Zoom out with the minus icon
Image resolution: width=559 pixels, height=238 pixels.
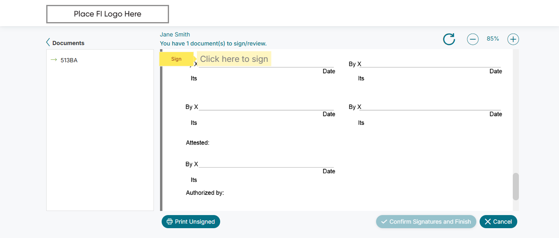point(473,39)
